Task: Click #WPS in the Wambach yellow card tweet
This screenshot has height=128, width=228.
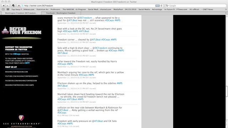Action: [x=91, y=75]
